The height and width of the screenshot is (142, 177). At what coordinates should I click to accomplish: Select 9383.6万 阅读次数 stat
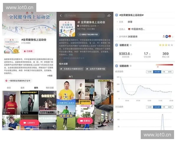tap(126, 55)
